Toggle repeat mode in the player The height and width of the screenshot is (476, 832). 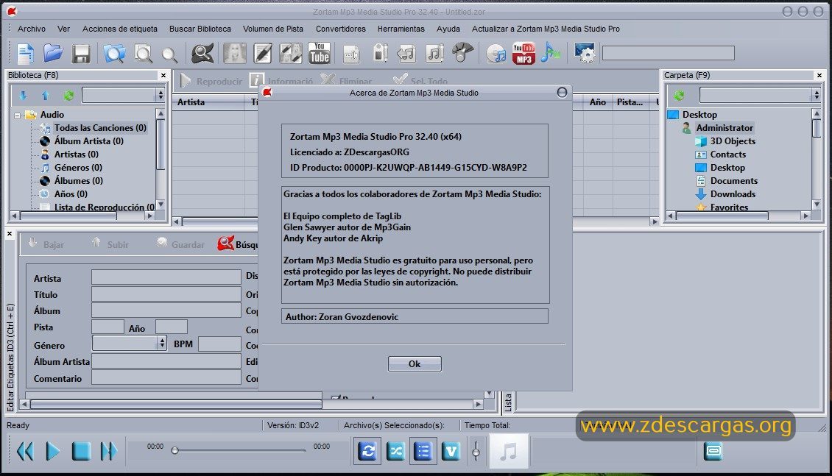point(367,451)
